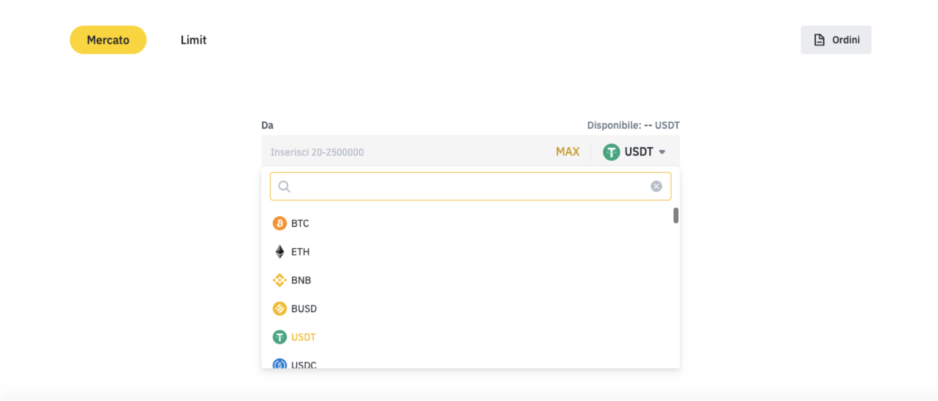938x401 pixels.
Task: Click the blue USDC coin icon
Action: [280, 364]
